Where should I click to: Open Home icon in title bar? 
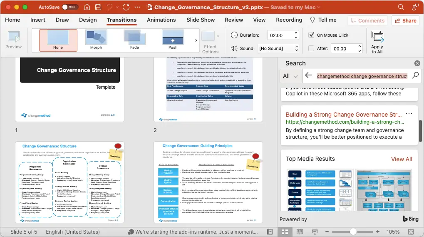click(87, 7)
